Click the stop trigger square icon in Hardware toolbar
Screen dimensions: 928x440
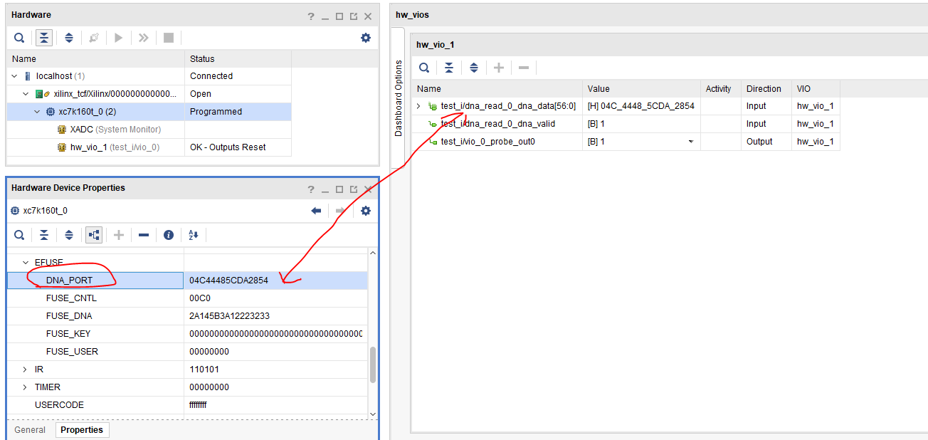pos(169,38)
